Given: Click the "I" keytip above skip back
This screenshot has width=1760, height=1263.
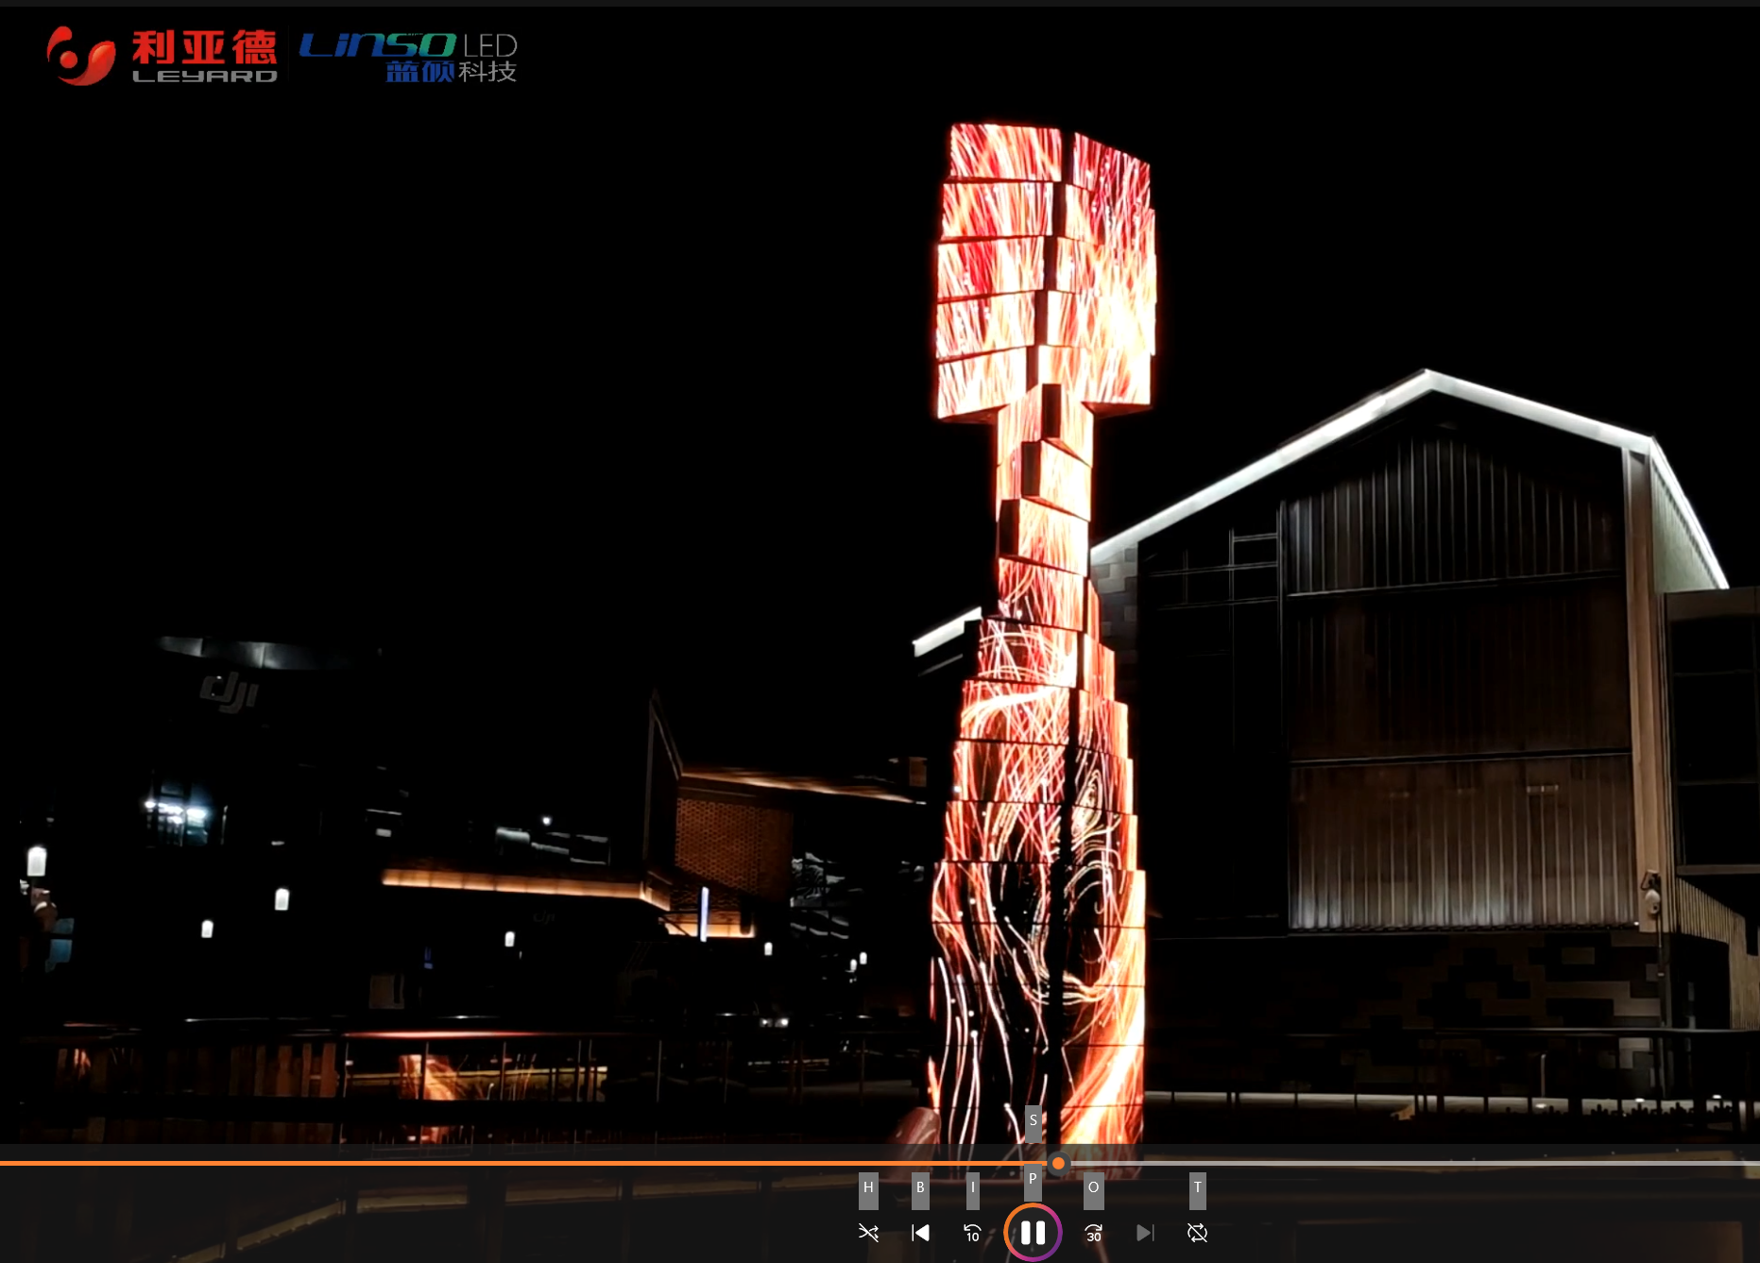Looking at the screenshot, I should pos(972,1188).
